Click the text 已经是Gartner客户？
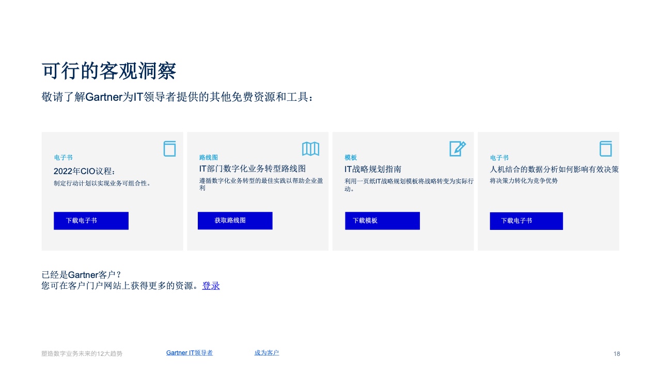Screen dimensions: 661x372 (82, 274)
